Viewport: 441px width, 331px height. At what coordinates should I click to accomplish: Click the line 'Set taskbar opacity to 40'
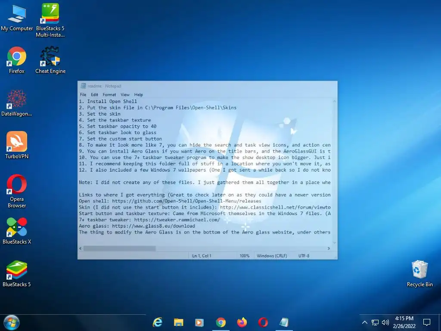(x=118, y=126)
